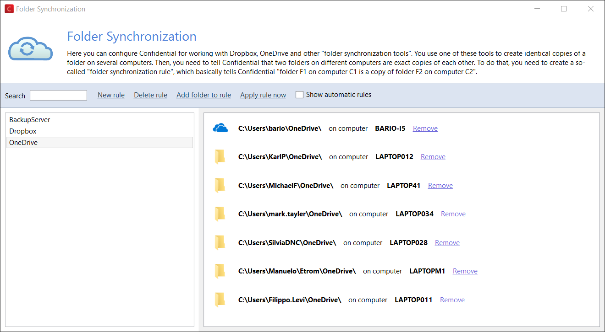The width and height of the screenshot is (605, 332).
Task: Click the computer name LAPTOP41
Action: pyautogui.click(x=404, y=186)
